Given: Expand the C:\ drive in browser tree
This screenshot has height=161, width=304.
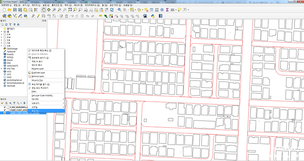Looking at the screenshot, I should [2, 35].
